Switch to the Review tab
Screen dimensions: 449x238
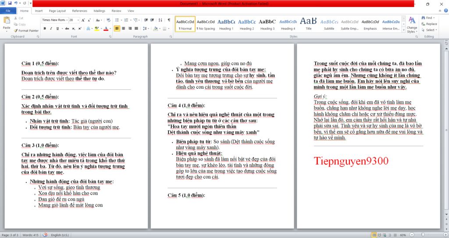click(116, 11)
